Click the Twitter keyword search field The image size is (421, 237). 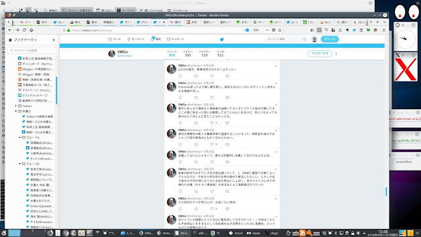pos(287,39)
